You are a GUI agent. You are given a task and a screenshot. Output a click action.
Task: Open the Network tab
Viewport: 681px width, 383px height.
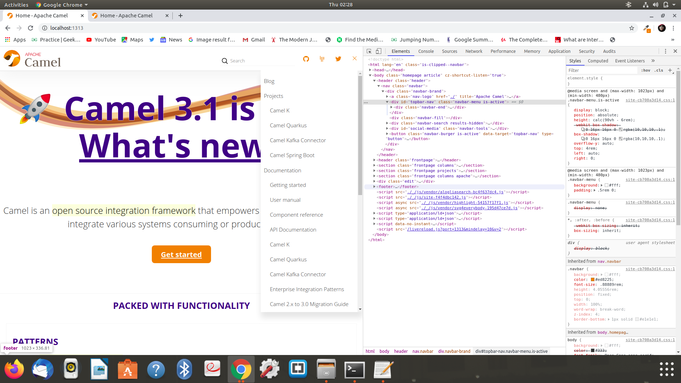[x=474, y=51]
